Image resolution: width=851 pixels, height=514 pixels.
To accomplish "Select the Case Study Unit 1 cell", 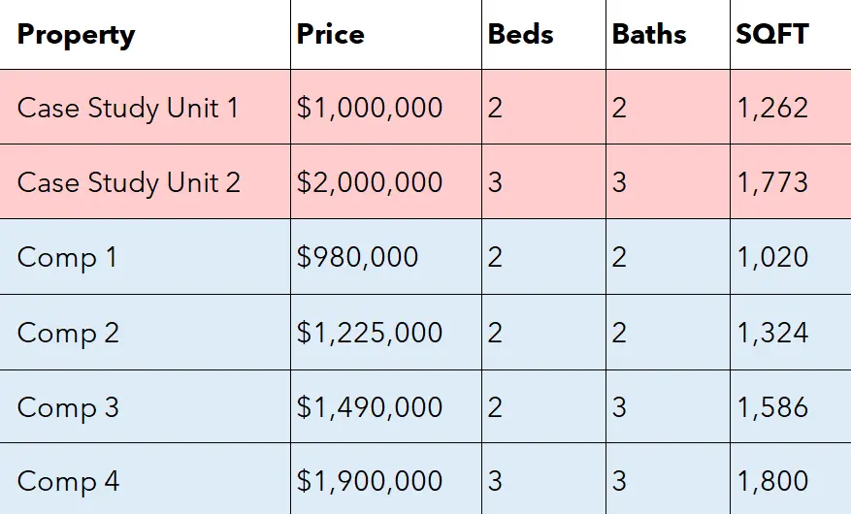I will coord(127,108).
